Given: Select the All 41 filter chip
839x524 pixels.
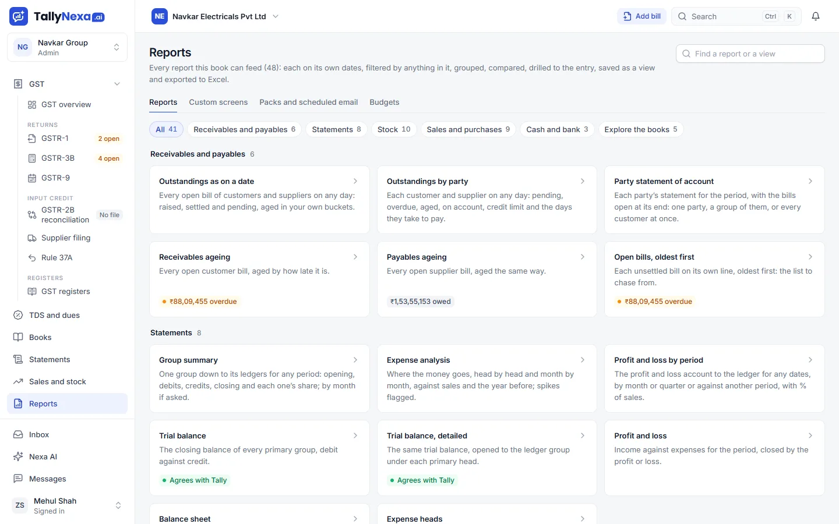Looking at the screenshot, I should [167, 129].
